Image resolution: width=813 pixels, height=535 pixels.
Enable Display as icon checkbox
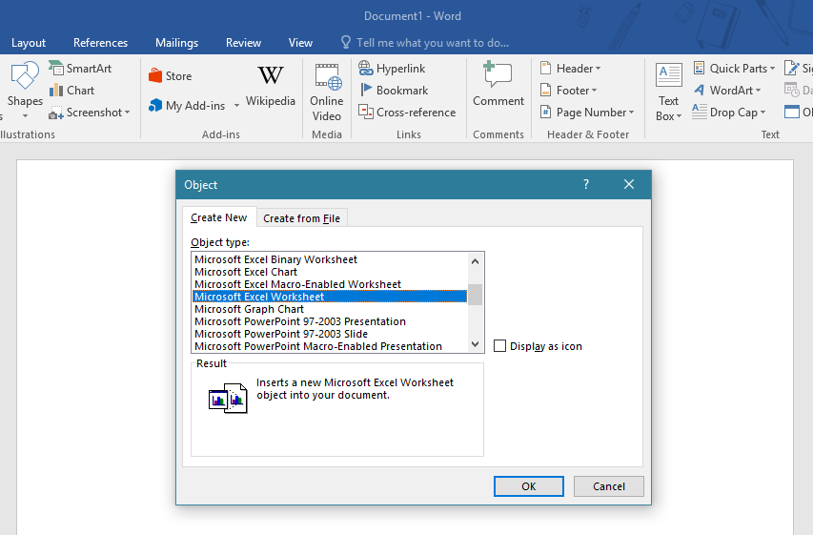point(499,345)
